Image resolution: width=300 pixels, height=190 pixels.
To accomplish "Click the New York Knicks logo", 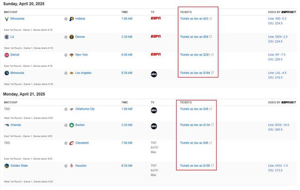I will point(71,55).
